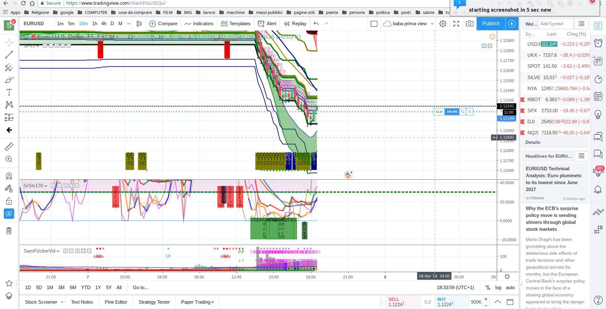Switch the chart to fullscreen mode
The image size is (606, 309).
tap(456, 24)
